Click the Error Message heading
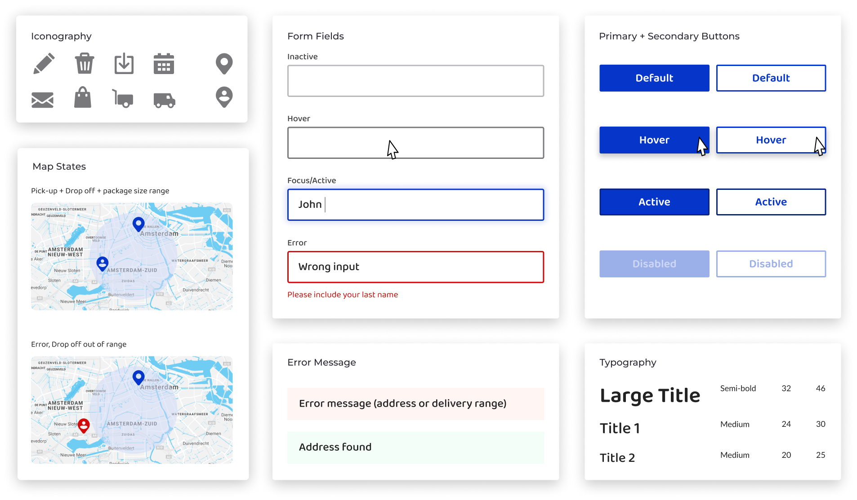This screenshot has width=857, height=500. [x=321, y=362]
